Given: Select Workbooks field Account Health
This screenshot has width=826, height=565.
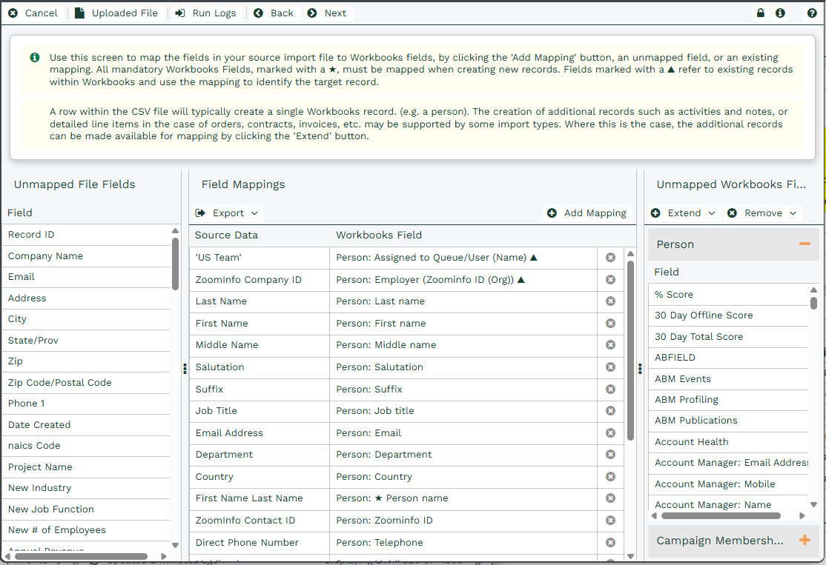Looking at the screenshot, I should click(729, 442).
